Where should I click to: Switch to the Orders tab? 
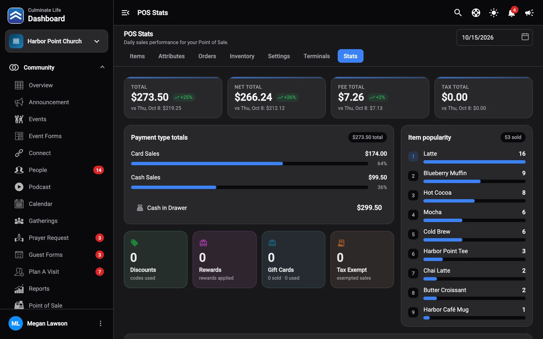pos(207,56)
